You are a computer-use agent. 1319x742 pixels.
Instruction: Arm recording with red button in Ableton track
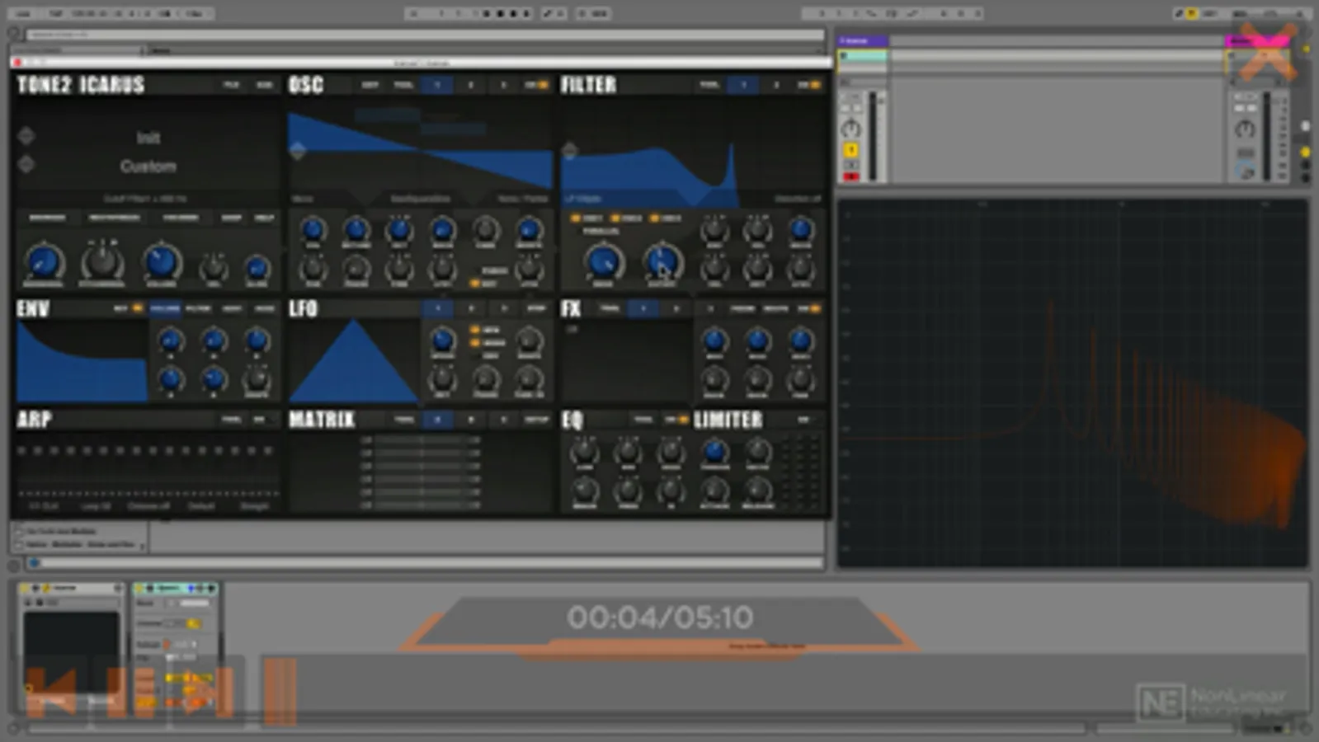850,176
